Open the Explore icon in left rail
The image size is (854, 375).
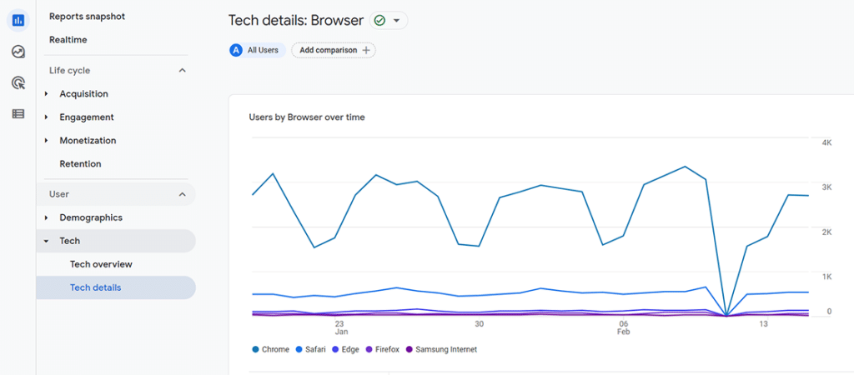click(x=18, y=52)
